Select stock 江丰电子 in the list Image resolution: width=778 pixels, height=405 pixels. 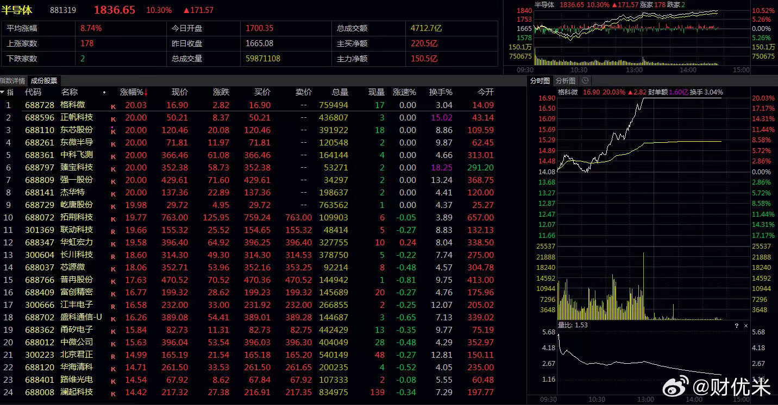pyautogui.click(x=77, y=305)
